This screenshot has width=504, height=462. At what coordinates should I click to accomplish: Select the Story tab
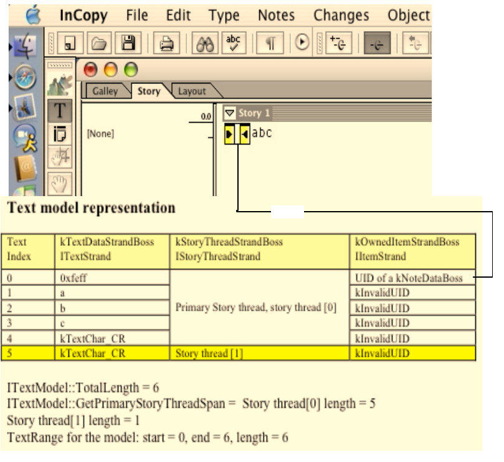click(x=149, y=92)
